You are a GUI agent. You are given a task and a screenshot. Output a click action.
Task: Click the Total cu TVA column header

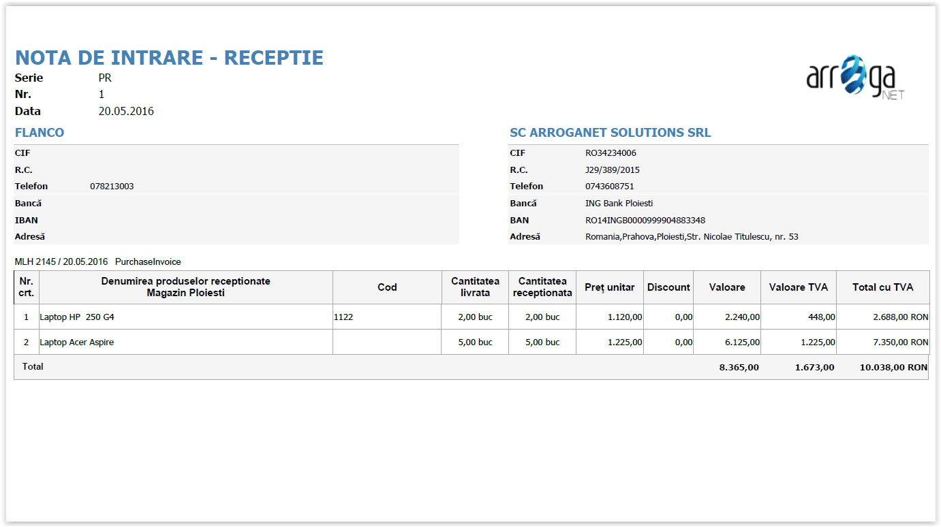coord(882,287)
